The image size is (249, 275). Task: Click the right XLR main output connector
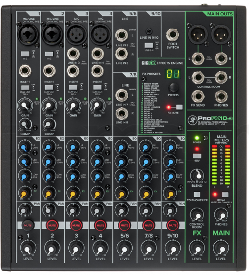tap(221, 34)
